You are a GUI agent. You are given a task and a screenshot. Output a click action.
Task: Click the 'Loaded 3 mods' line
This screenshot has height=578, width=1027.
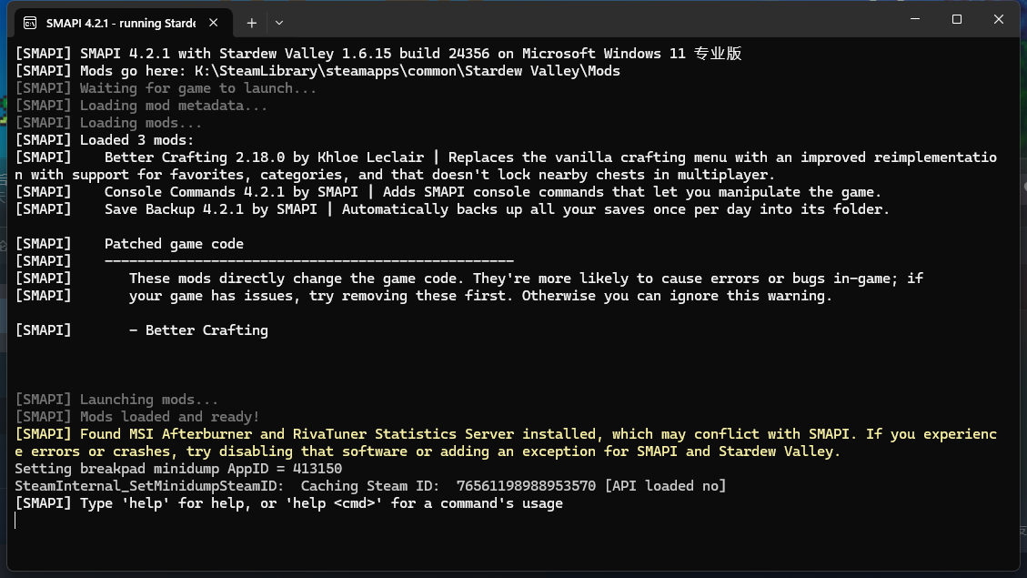136,140
